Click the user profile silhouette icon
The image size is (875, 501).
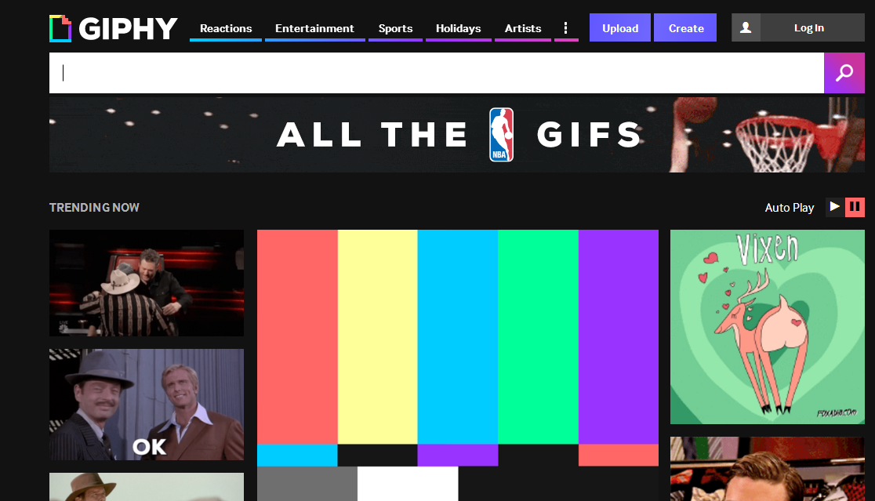pos(746,28)
